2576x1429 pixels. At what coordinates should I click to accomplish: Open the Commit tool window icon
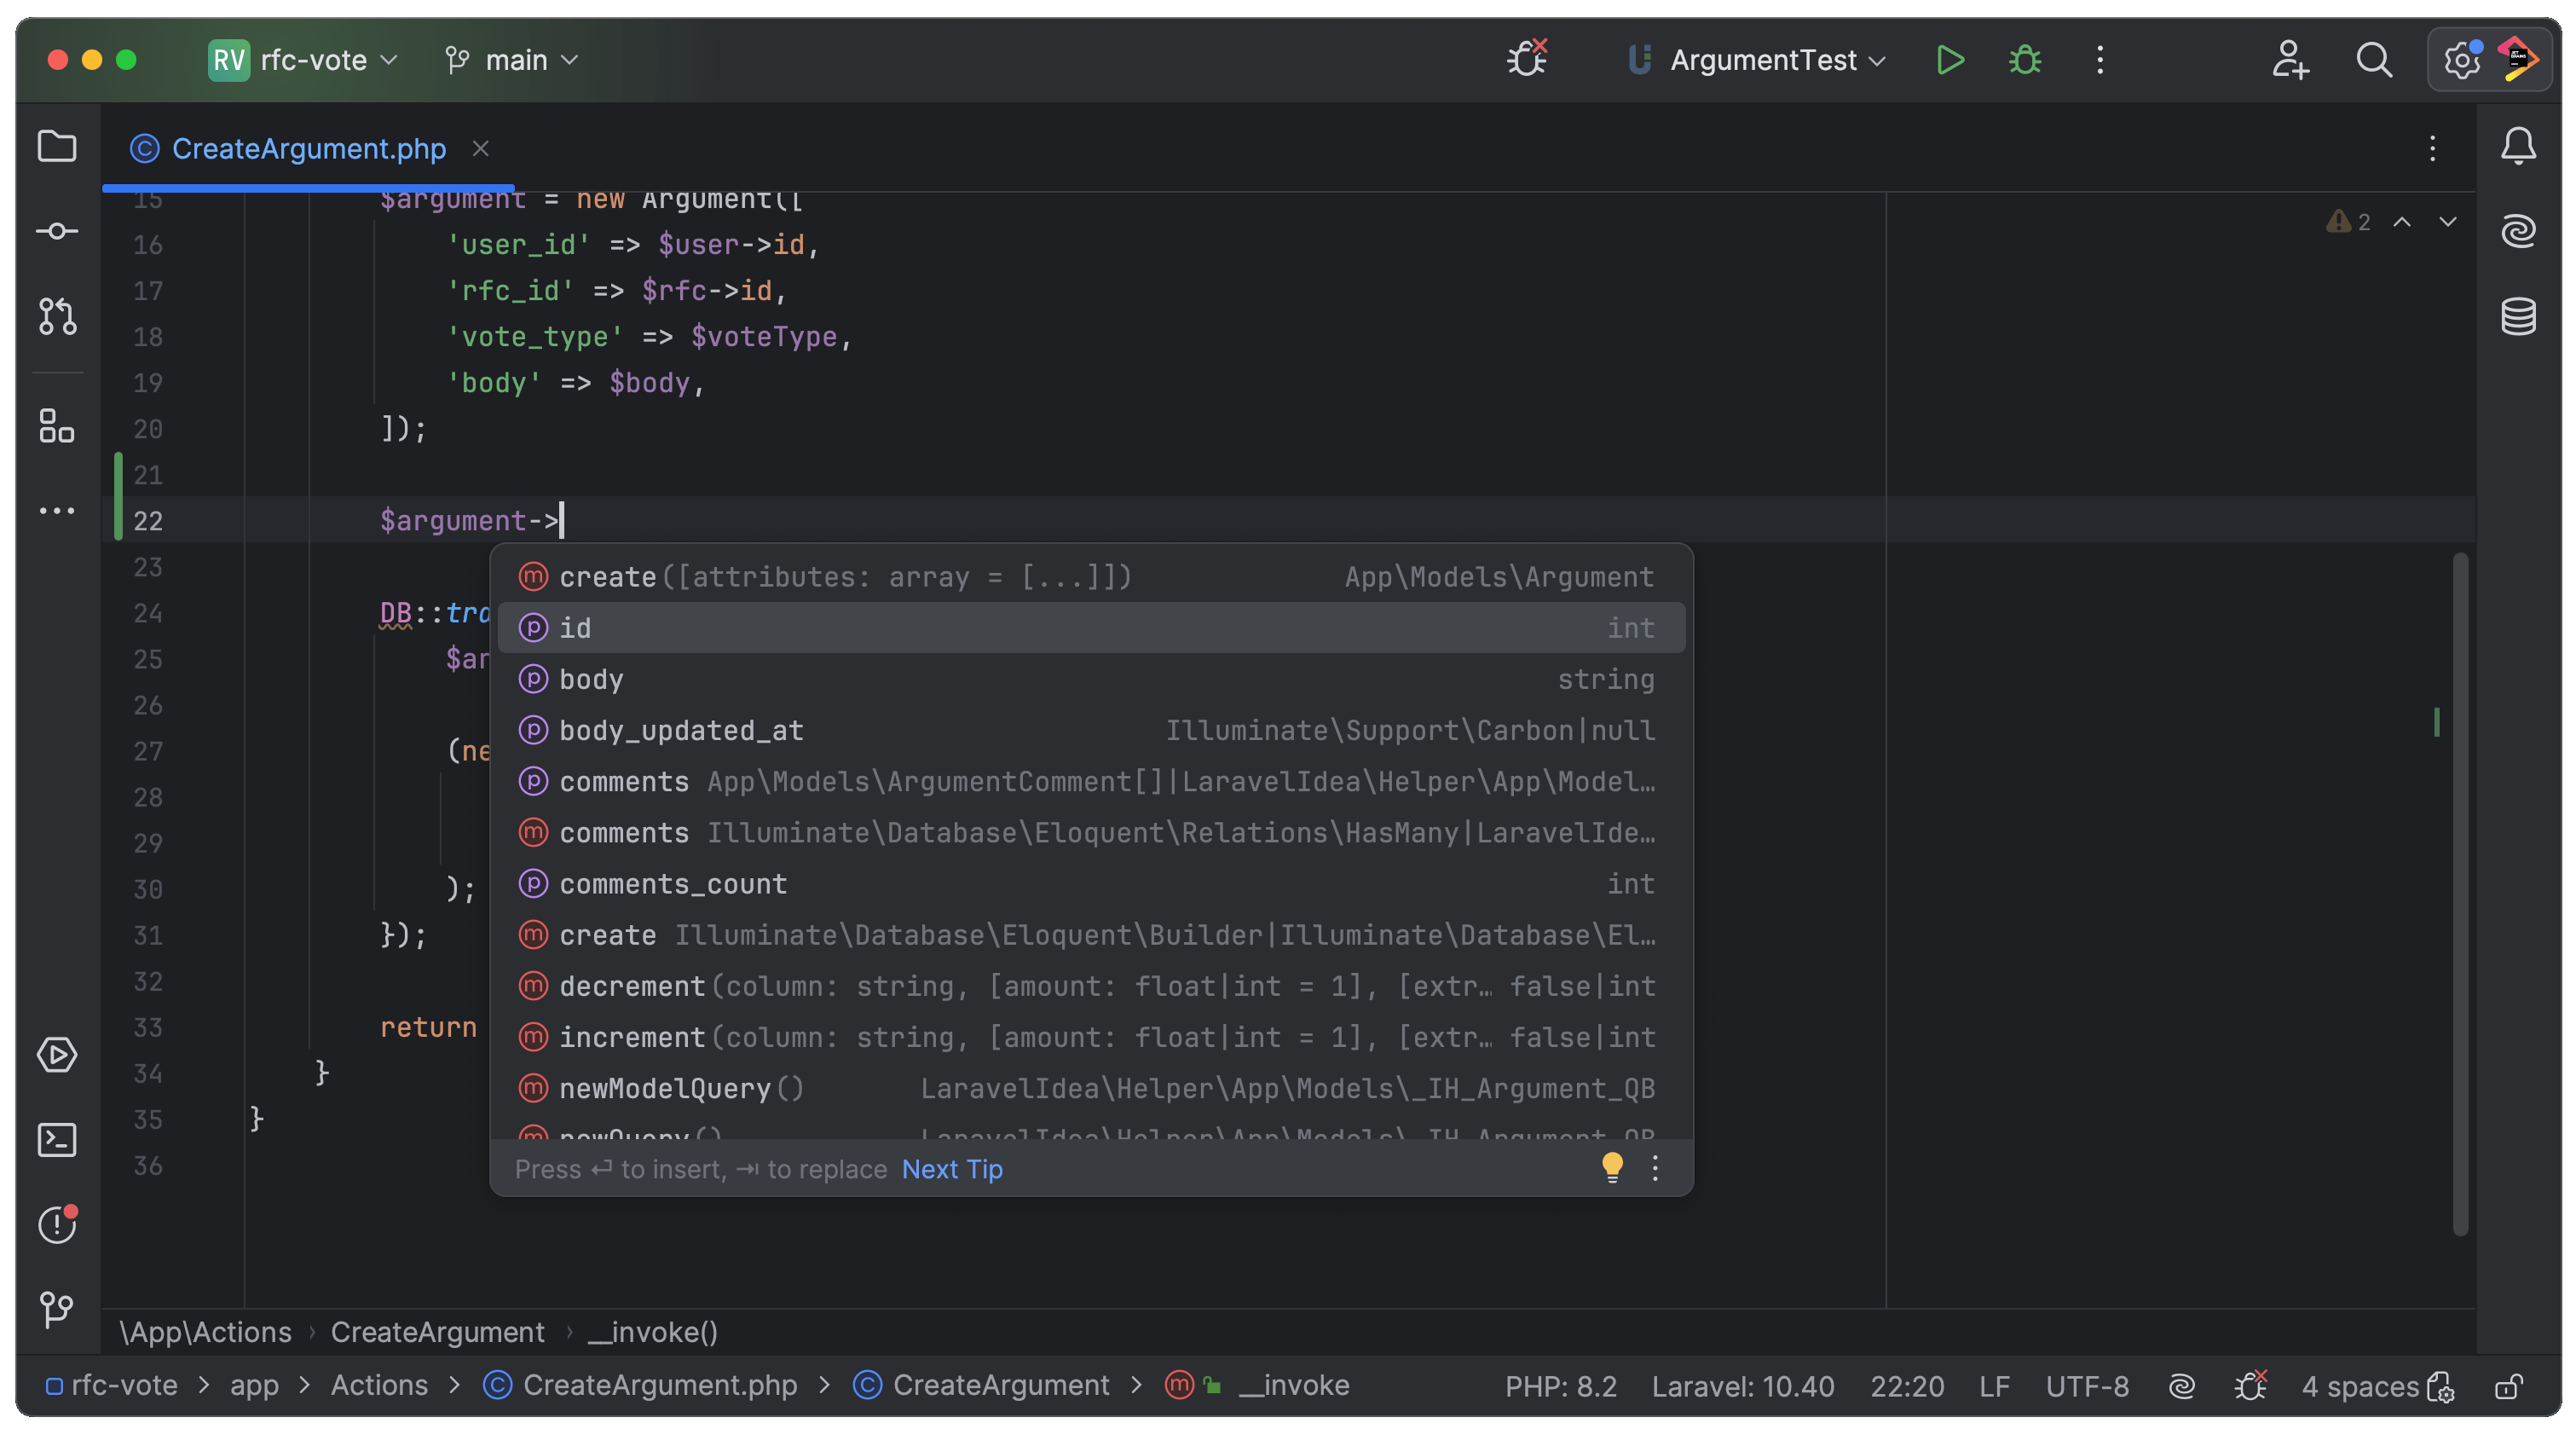click(56, 231)
